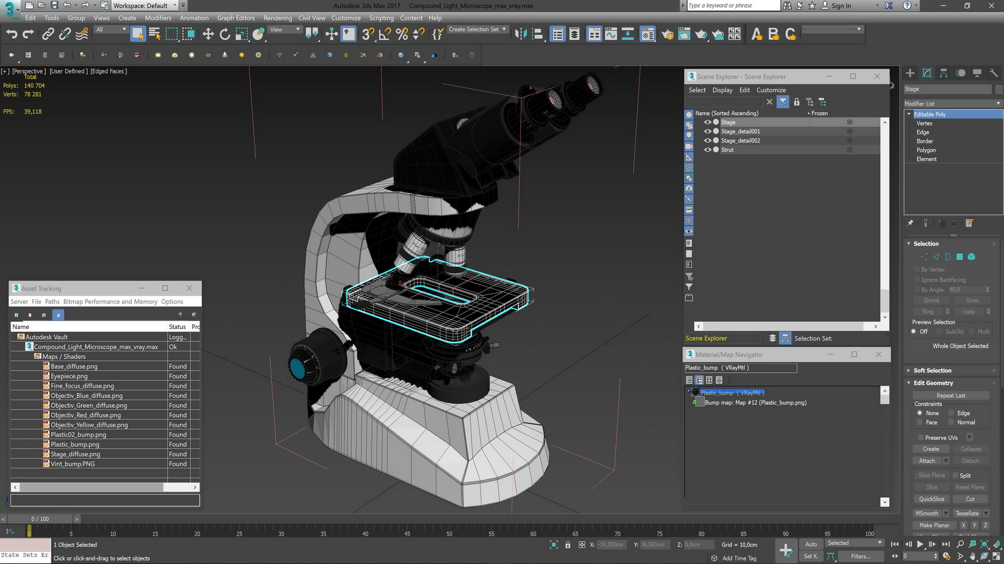The width and height of the screenshot is (1004, 564).
Task: Enable Polygon sub-object selection icon
Action: [960, 257]
